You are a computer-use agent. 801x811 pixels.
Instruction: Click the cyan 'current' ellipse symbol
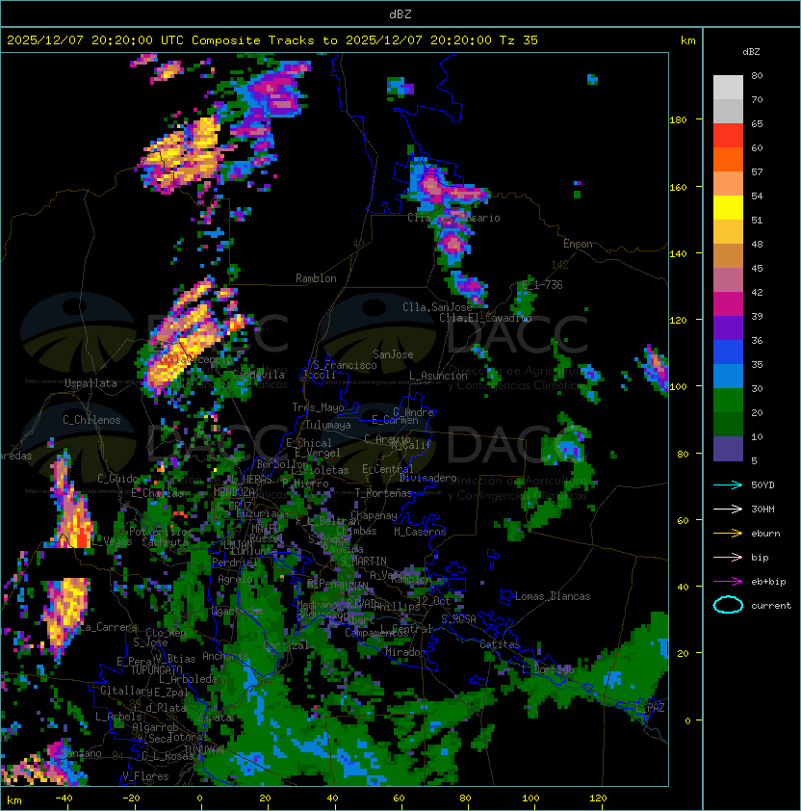(728, 605)
